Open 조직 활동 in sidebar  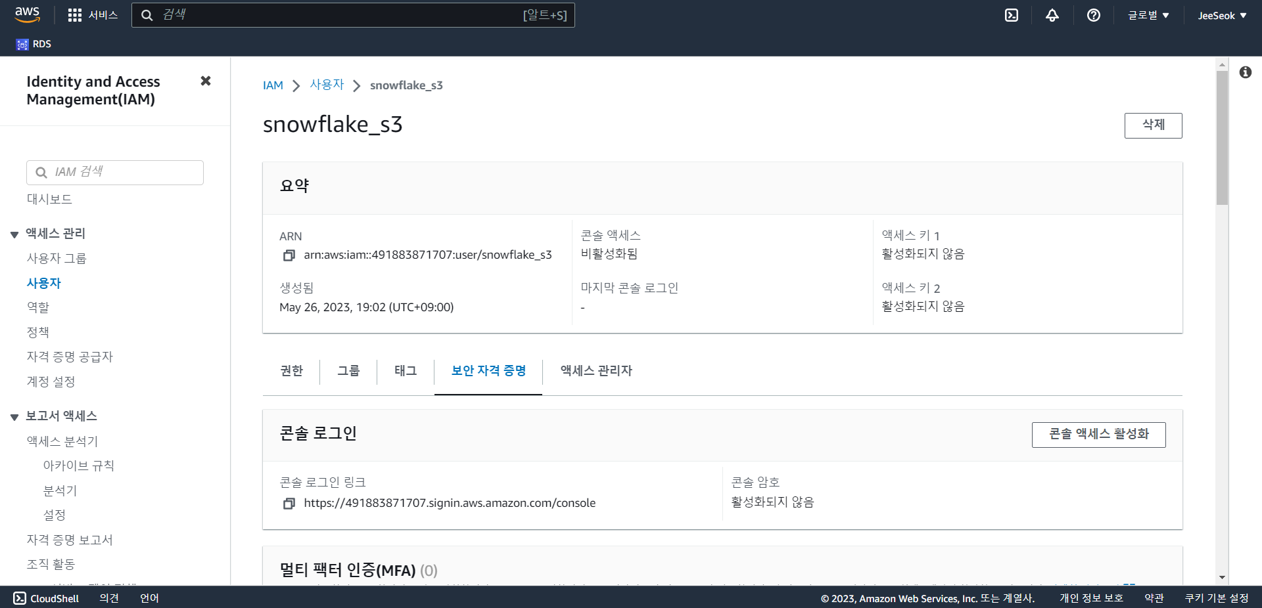[x=51, y=564]
